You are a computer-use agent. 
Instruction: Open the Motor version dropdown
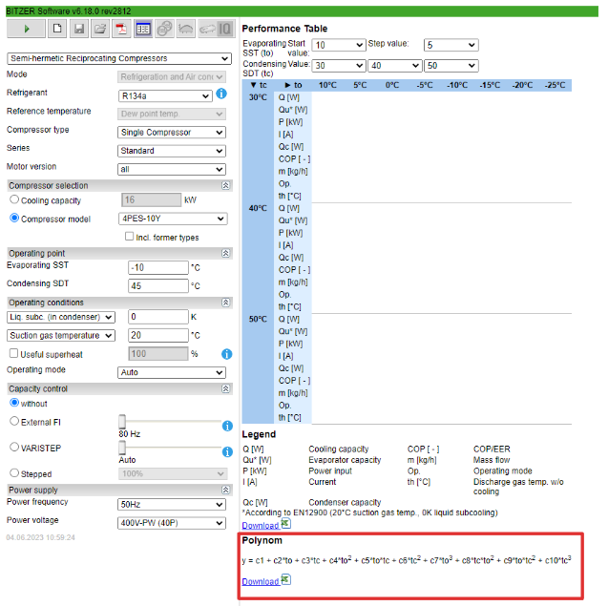point(172,170)
